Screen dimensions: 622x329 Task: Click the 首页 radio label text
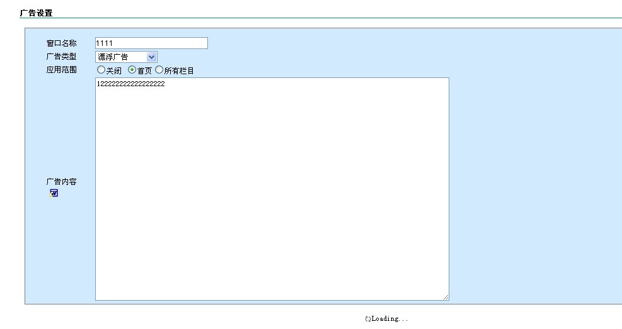[x=144, y=70]
